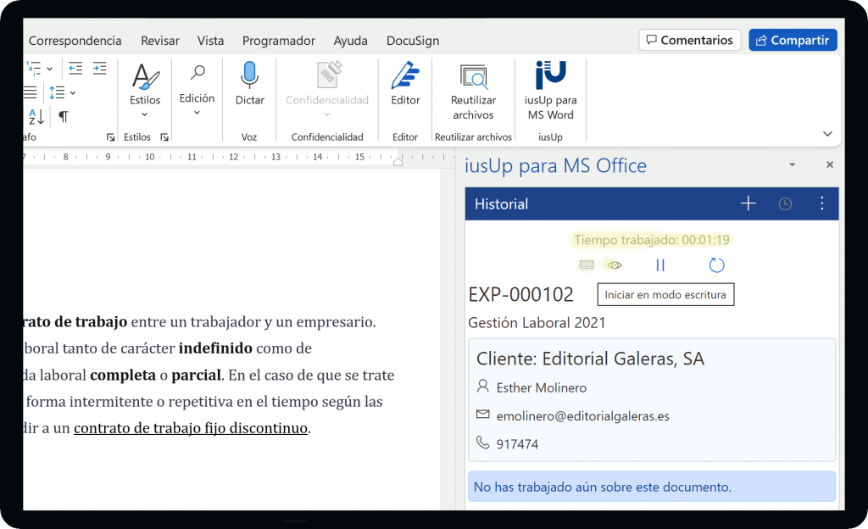Click the right indent marker on ruler
This screenshot has width=868, height=529.
(x=398, y=162)
